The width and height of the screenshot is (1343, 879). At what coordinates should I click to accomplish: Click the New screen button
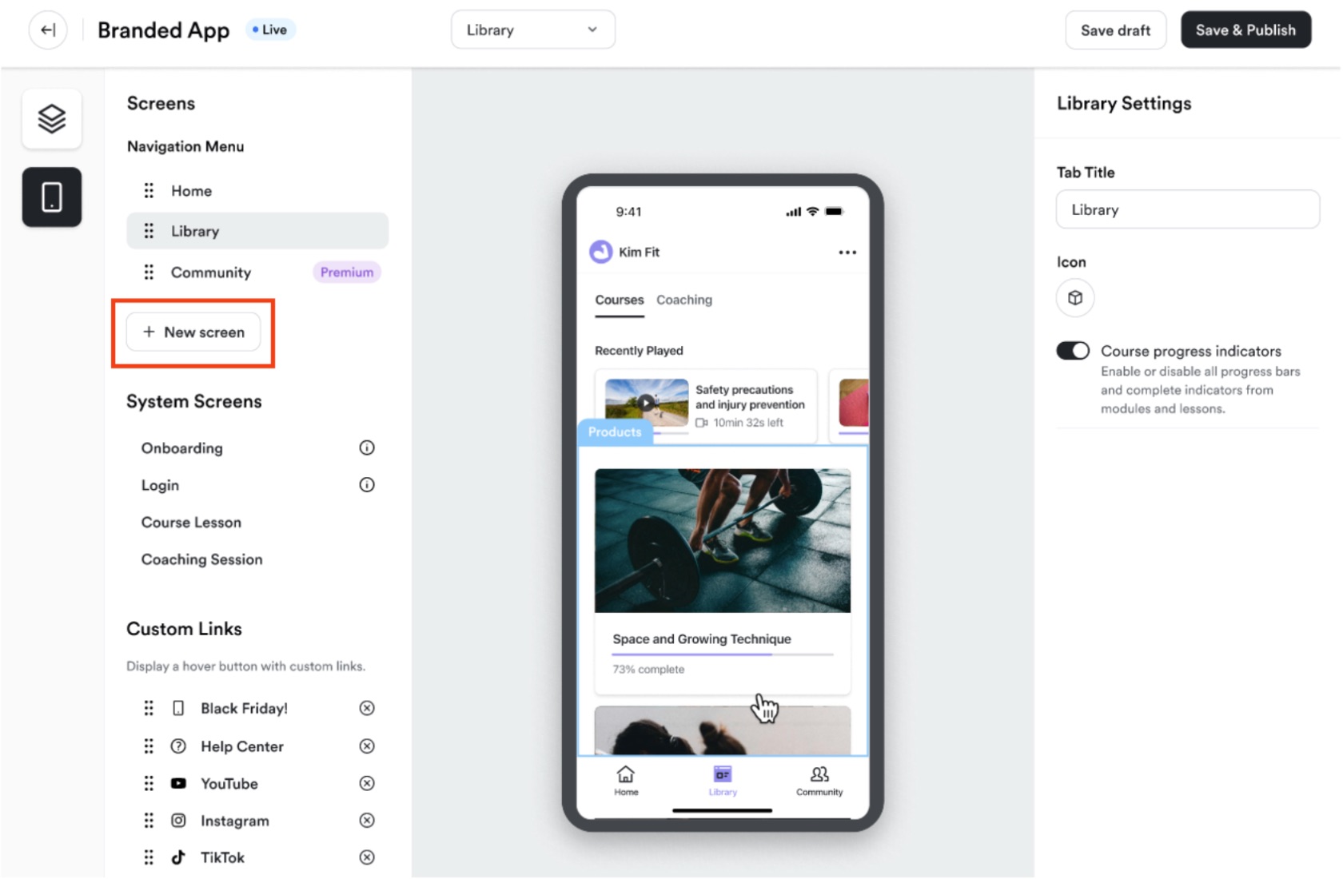point(193,332)
